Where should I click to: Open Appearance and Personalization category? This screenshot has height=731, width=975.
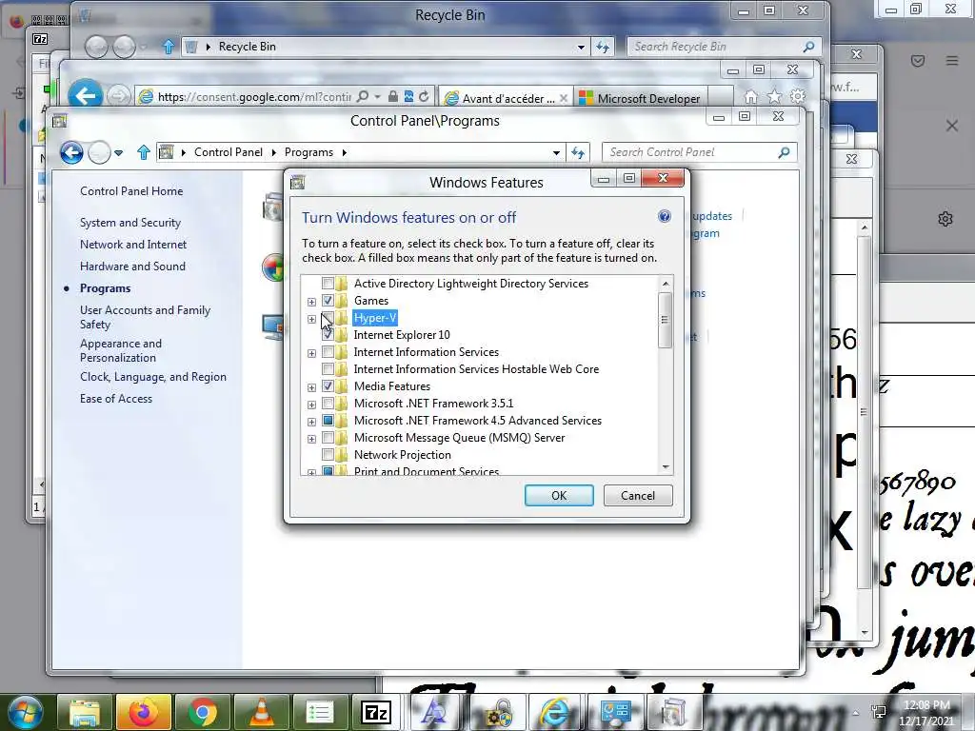[x=121, y=350]
